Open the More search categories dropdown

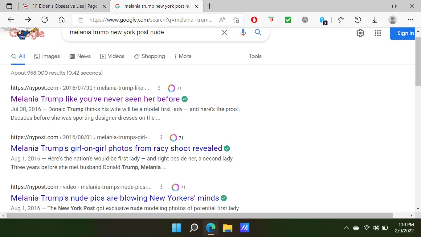point(183,56)
